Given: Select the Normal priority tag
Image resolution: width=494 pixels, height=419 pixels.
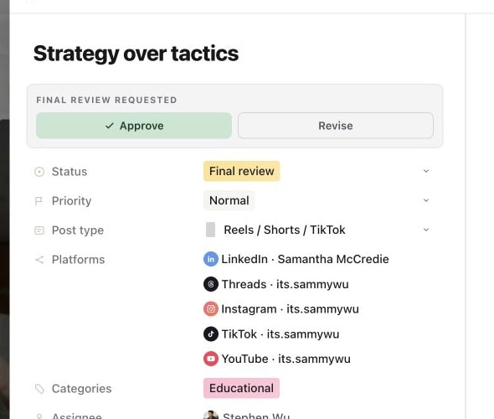Looking at the screenshot, I should coord(229,200).
